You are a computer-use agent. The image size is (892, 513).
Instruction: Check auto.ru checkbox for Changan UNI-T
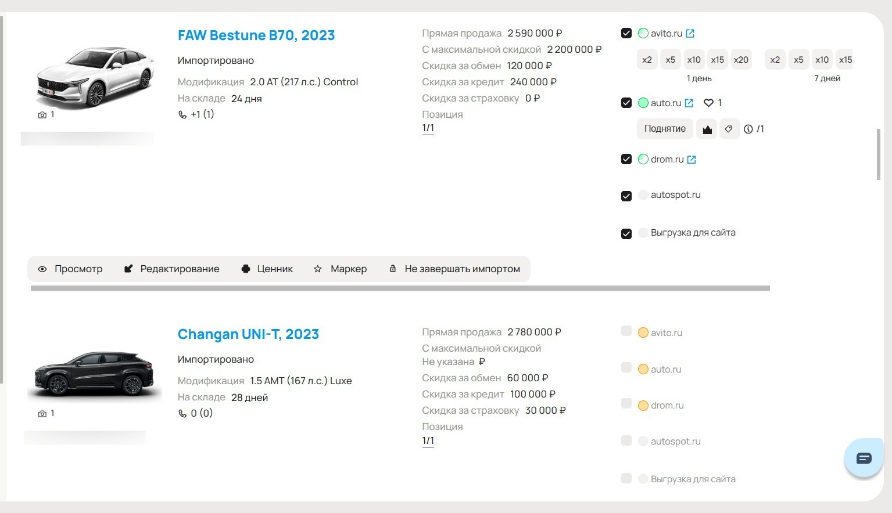(626, 367)
